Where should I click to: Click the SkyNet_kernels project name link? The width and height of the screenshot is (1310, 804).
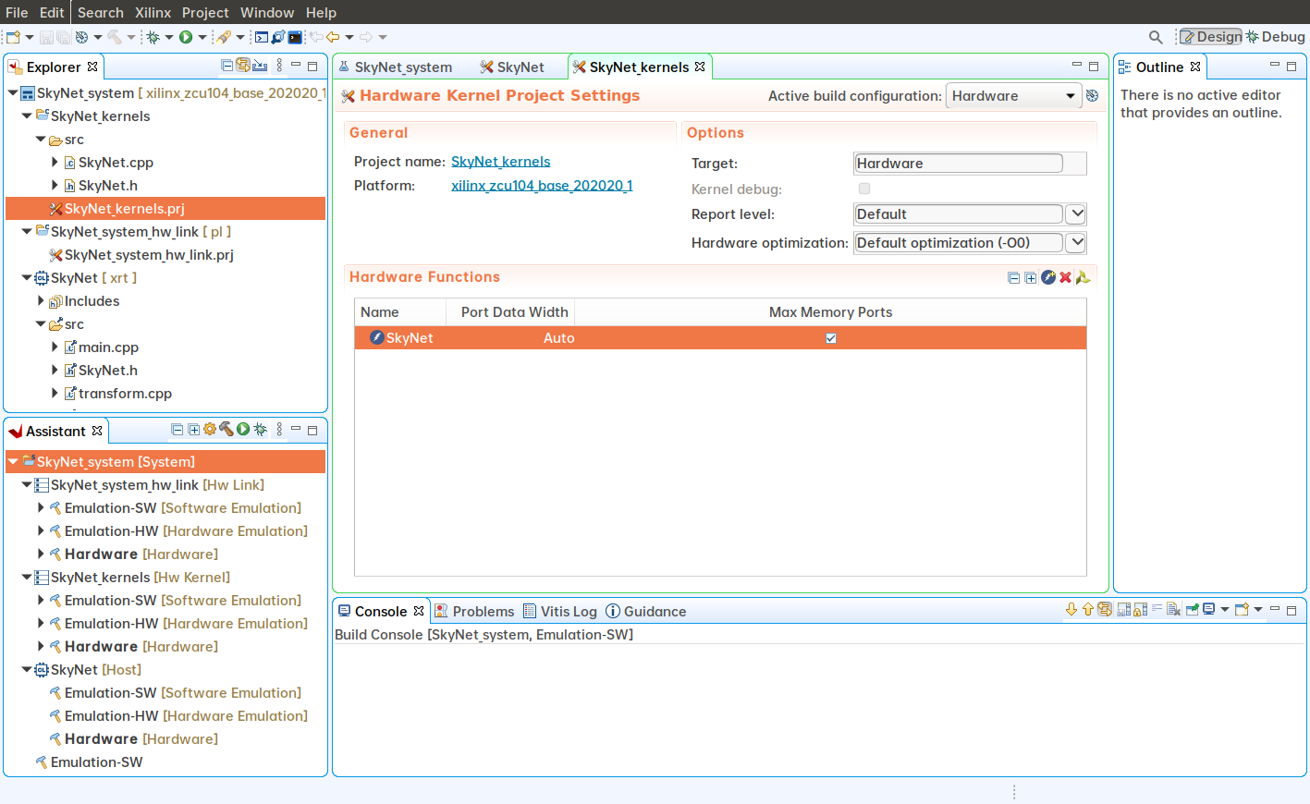click(500, 162)
